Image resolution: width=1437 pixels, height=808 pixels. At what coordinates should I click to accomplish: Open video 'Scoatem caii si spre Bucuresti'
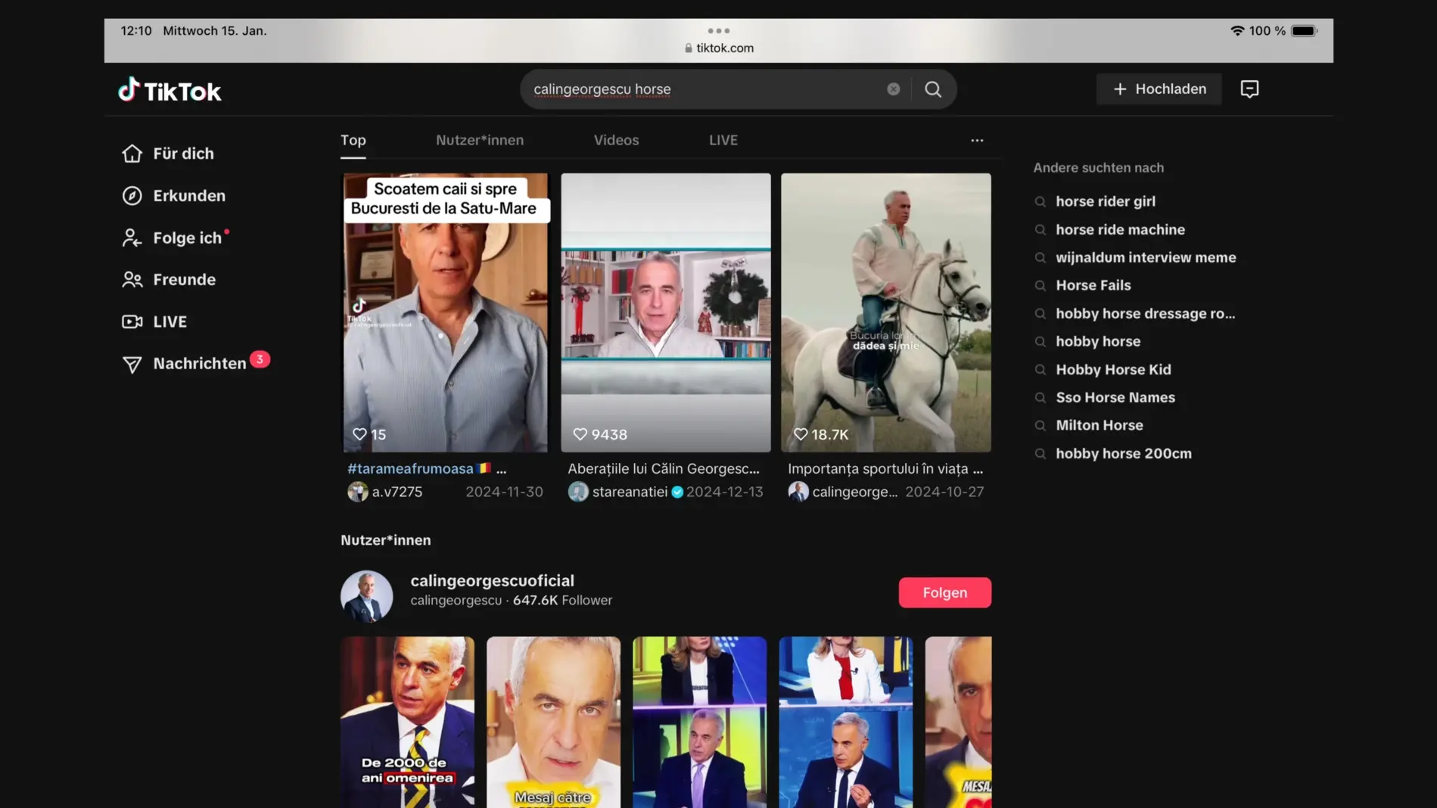tap(446, 312)
